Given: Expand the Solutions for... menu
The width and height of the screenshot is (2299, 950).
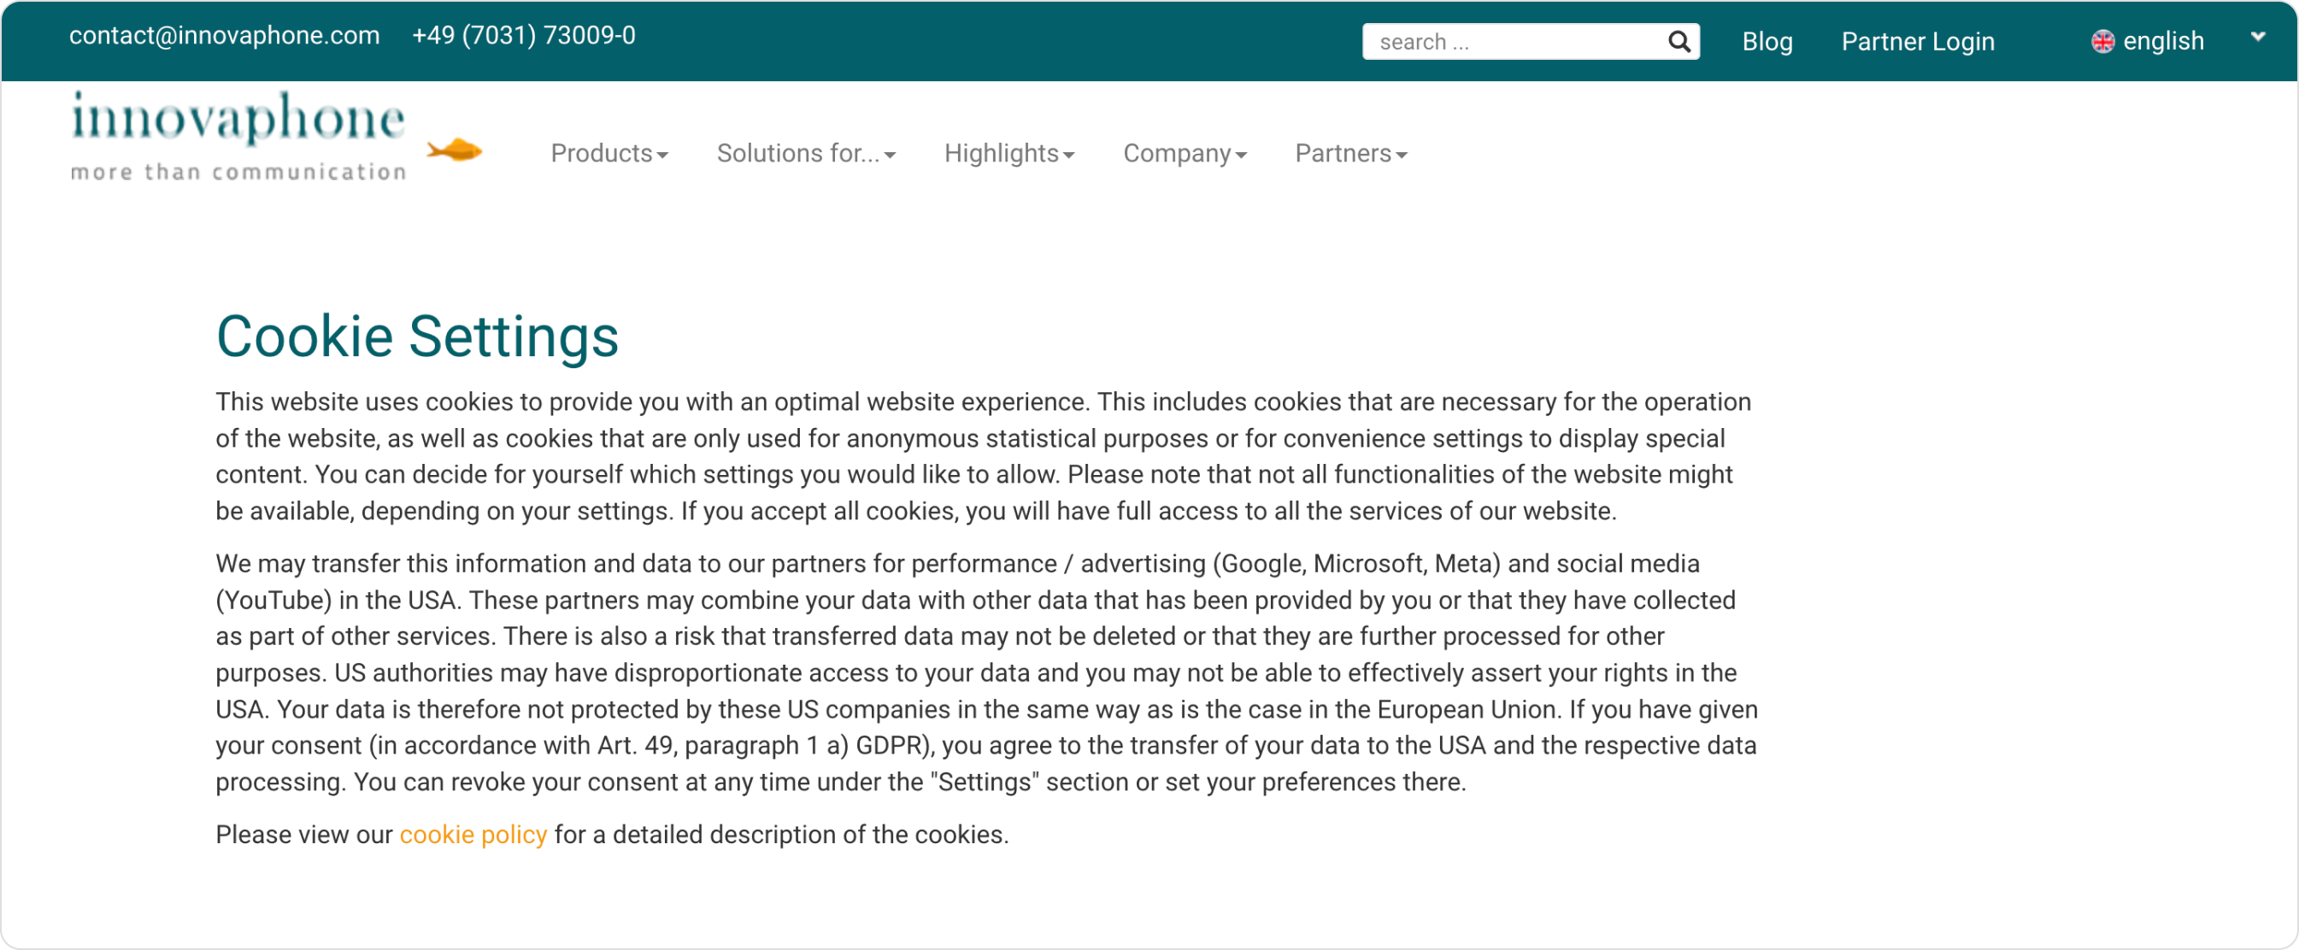Looking at the screenshot, I should (806, 154).
